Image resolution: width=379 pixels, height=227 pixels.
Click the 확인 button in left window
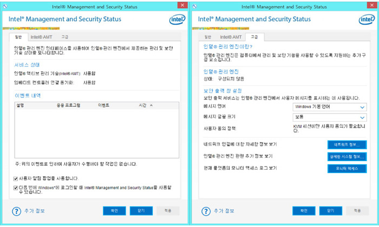pos(114,211)
